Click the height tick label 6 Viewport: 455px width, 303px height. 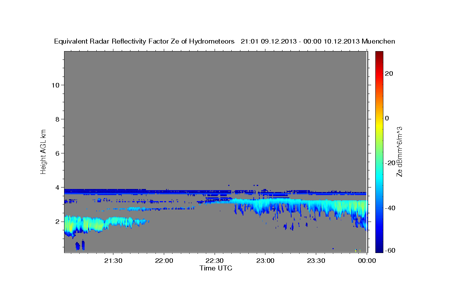(x=58, y=153)
